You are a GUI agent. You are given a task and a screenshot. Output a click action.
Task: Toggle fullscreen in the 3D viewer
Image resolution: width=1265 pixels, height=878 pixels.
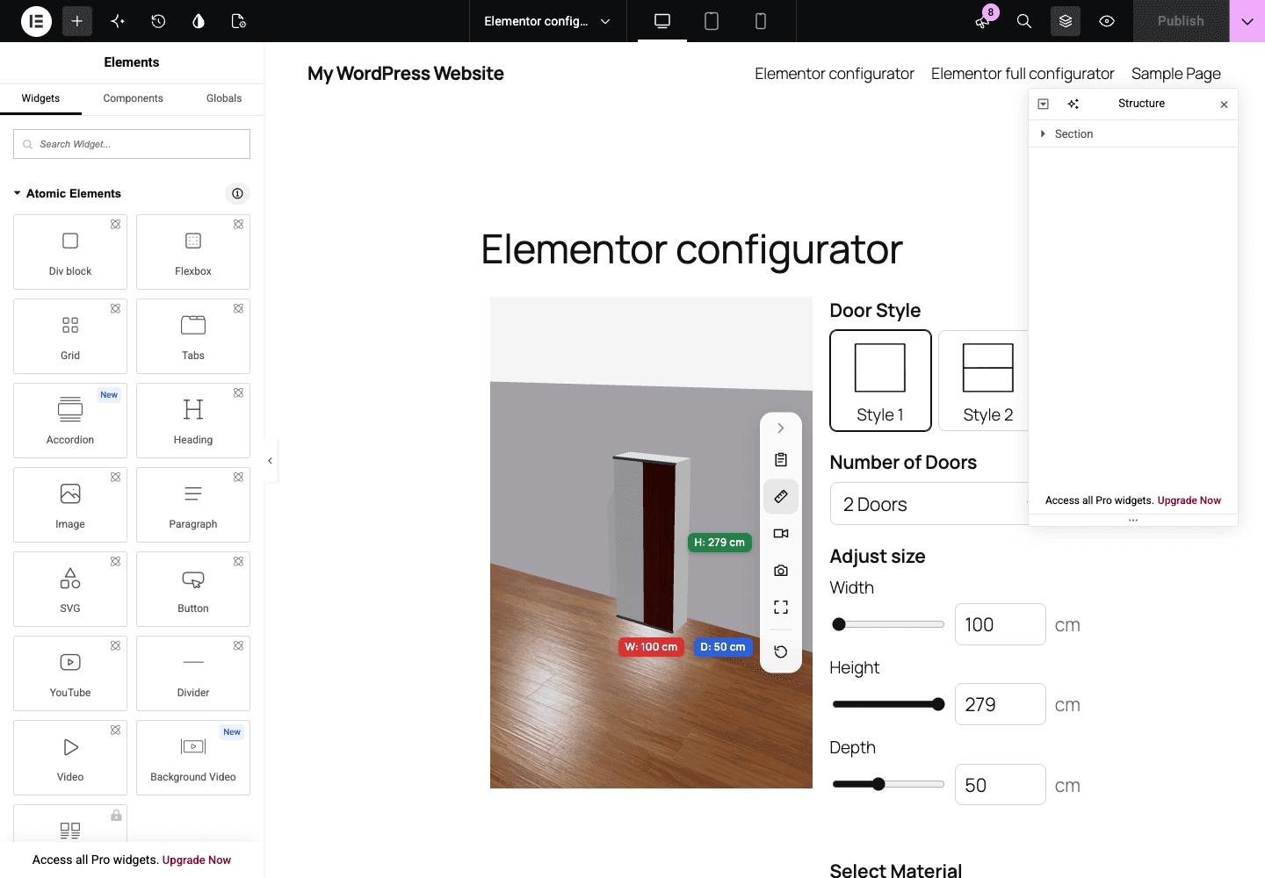[781, 608]
